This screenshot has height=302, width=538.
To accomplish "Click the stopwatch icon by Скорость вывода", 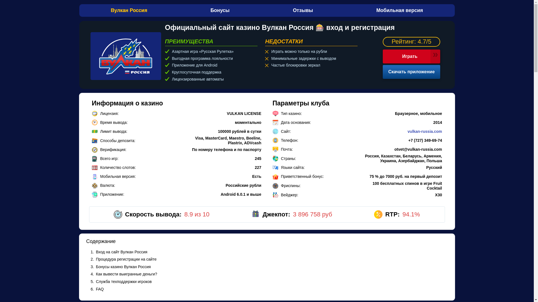I will click(x=118, y=214).
